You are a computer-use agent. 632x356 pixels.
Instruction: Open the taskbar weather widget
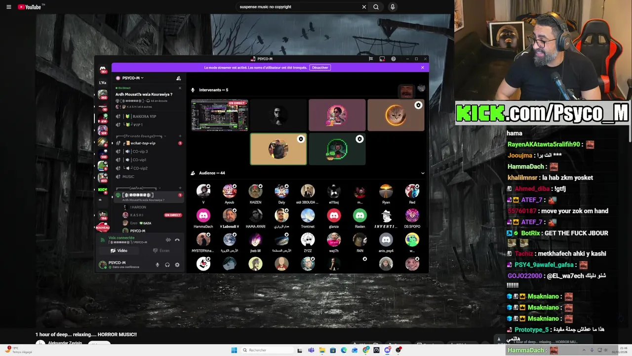click(19, 350)
